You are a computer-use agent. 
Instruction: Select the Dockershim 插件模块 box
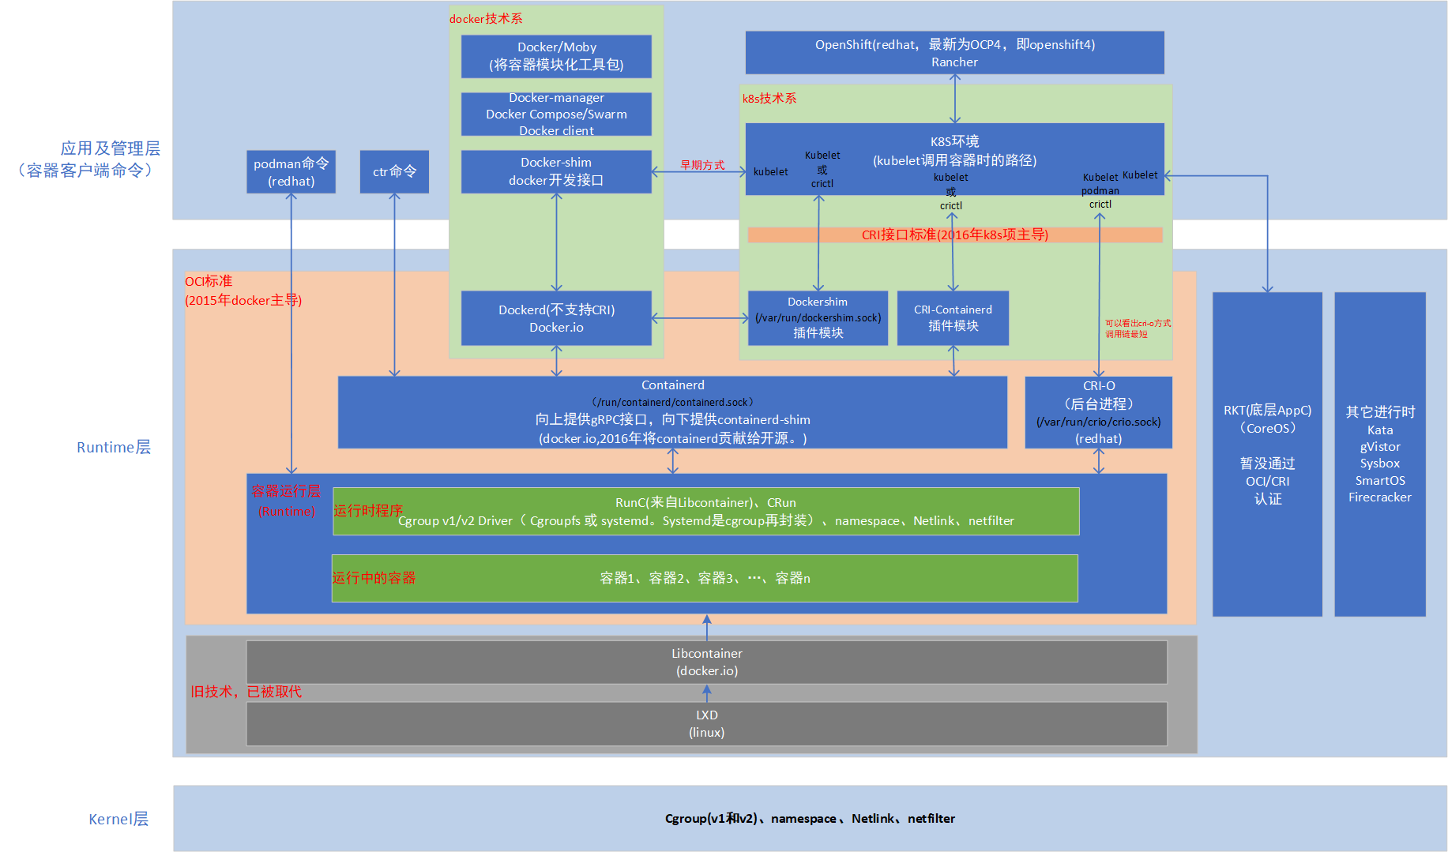[x=818, y=318]
